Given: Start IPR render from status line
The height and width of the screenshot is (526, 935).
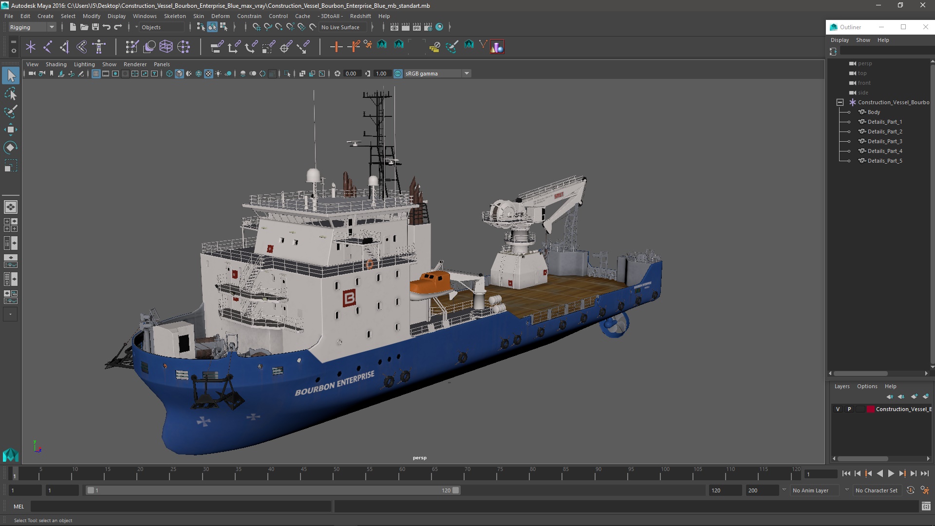Looking at the screenshot, I should (417, 27).
